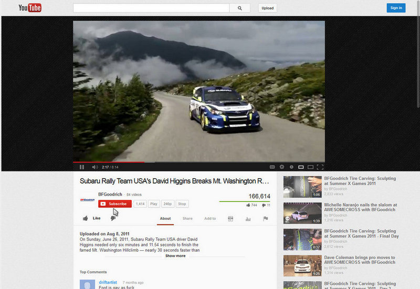Click the 744 likes count

pyautogui.click(x=254, y=205)
